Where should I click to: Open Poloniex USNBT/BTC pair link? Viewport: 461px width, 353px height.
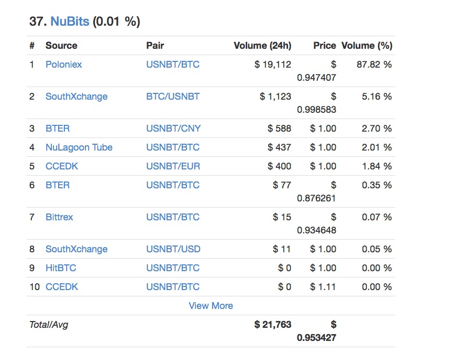173,65
